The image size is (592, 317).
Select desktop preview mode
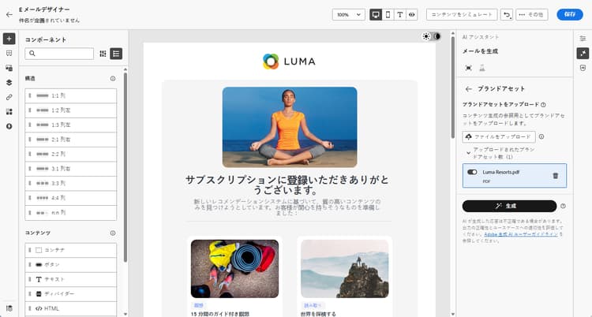click(x=376, y=15)
